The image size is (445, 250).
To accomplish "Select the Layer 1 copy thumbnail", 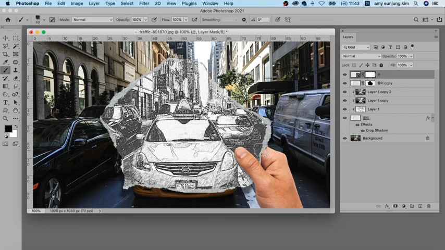I will (360, 101).
